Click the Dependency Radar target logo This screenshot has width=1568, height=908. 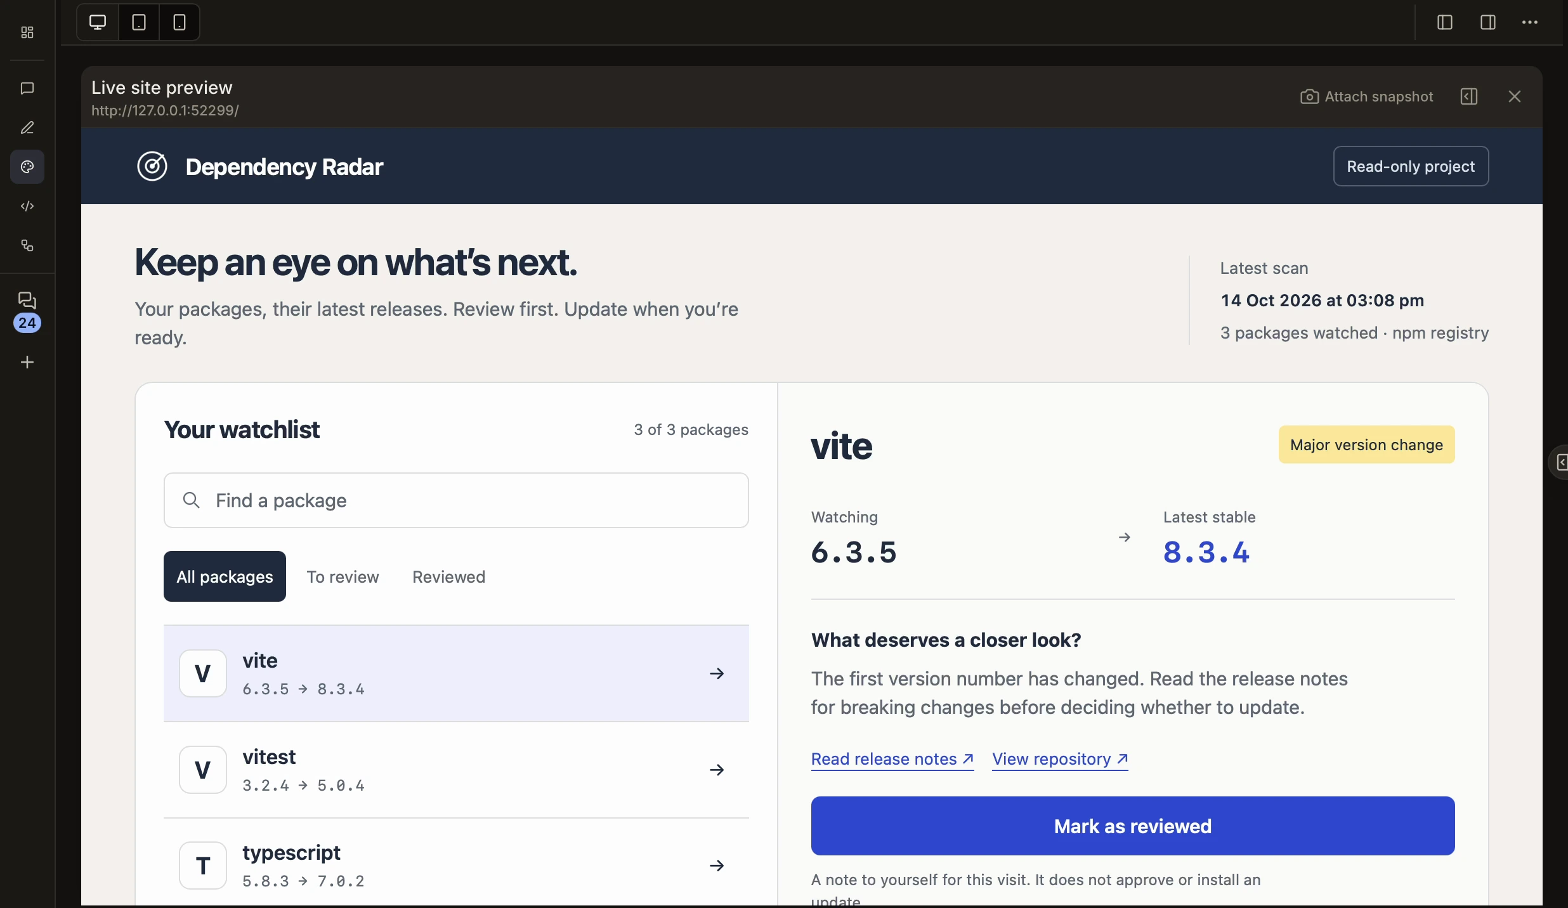152,167
